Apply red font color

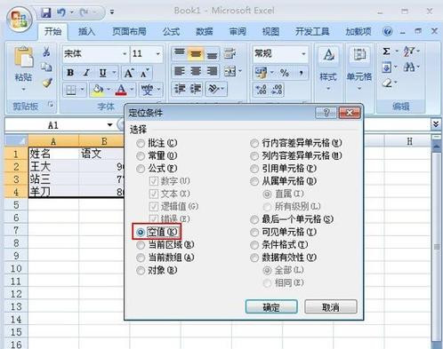(121, 90)
